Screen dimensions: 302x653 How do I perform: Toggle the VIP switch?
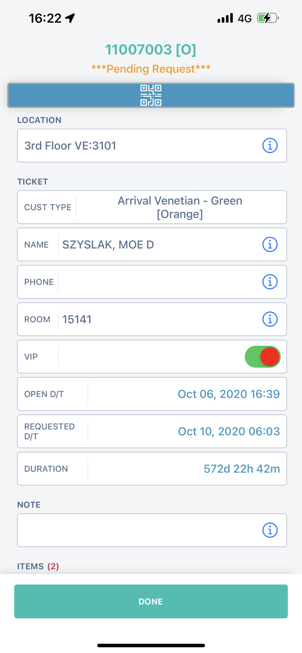pyautogui.click(x=262, y=357)
